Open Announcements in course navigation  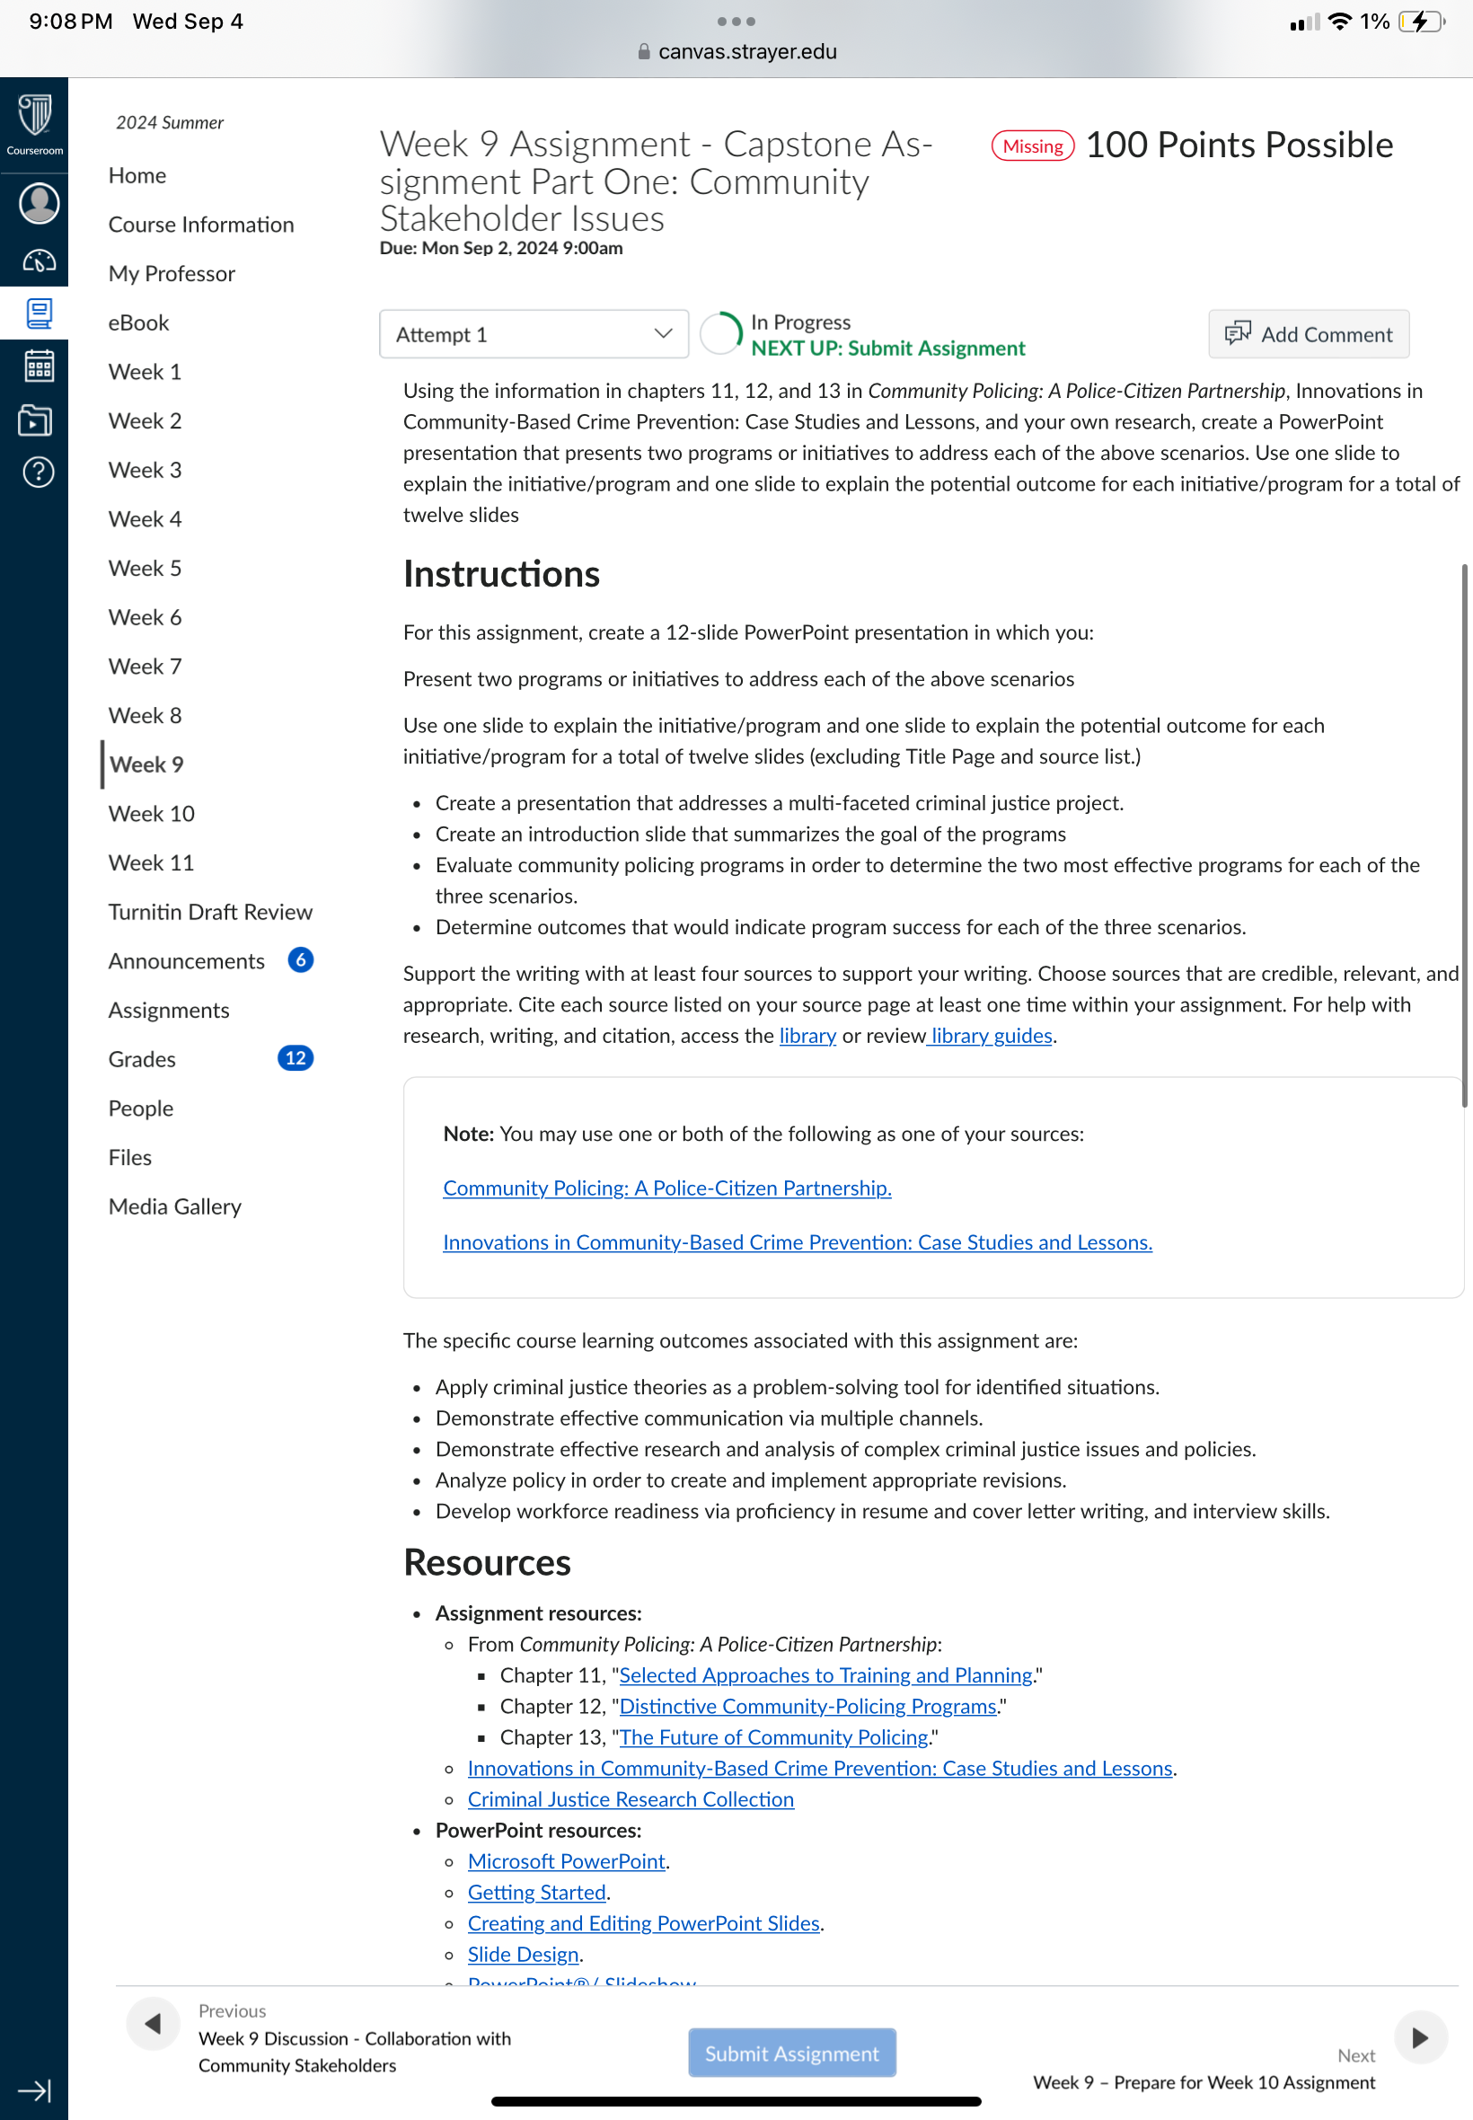(x=187, y=961)
